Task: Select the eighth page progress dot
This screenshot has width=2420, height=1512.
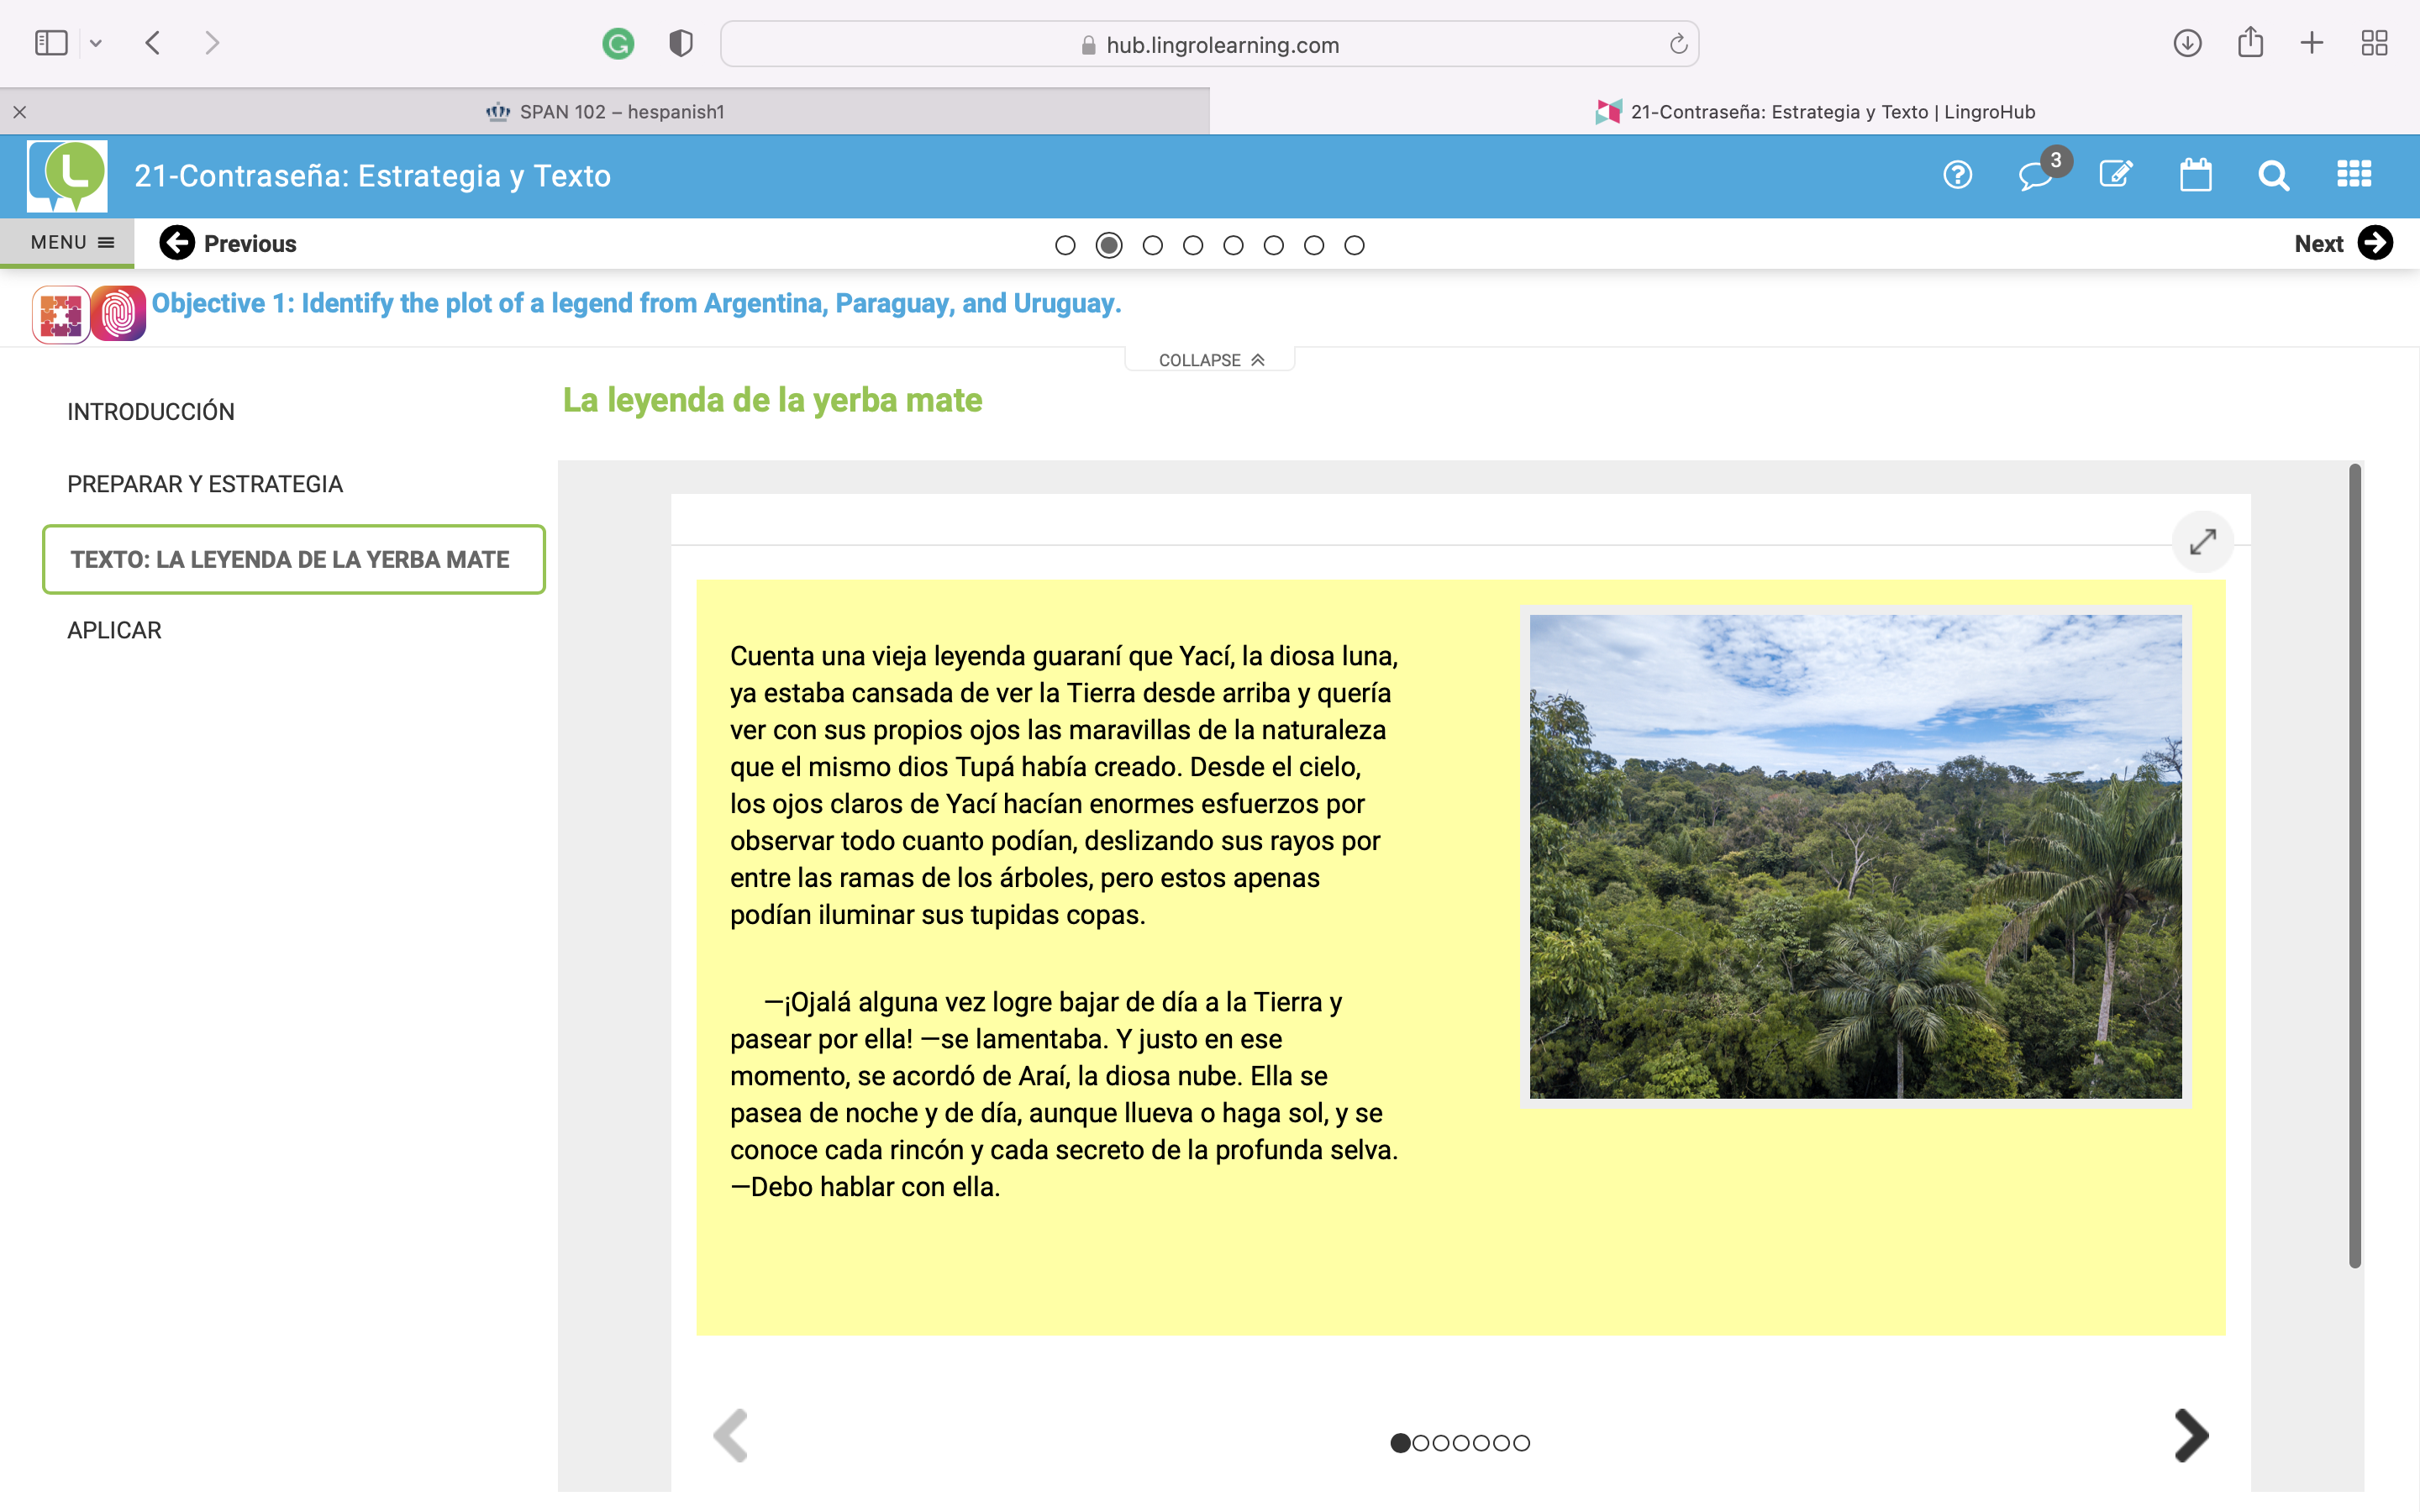Action: tap(1354, 245)
